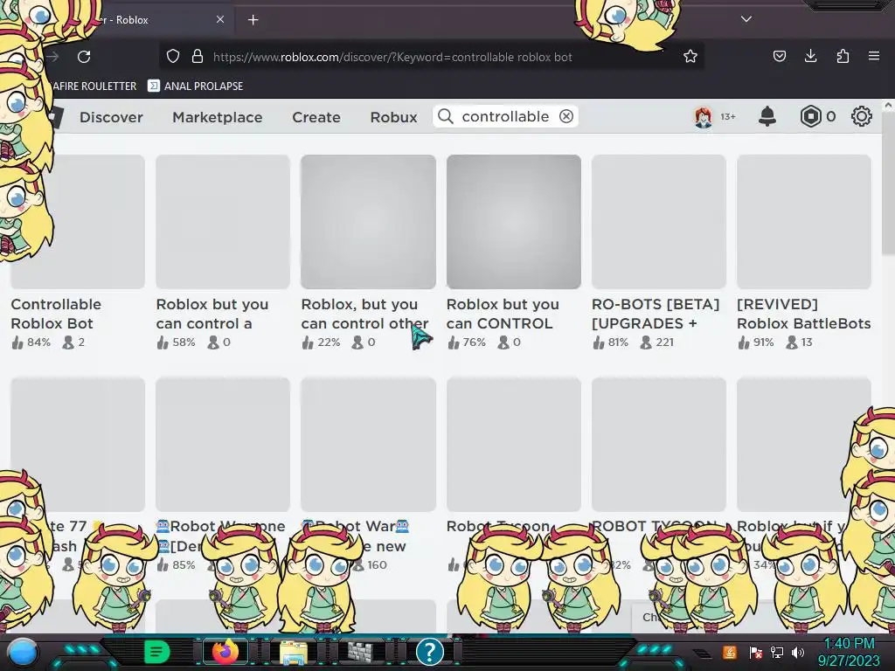895x671 pixels.
Task: Open File Explorer from the taskbar
Action: [294, 652]
